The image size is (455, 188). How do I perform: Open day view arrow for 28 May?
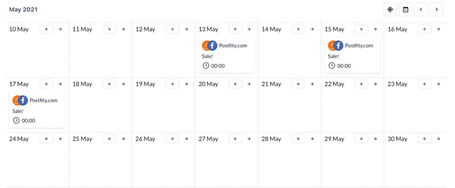point(312,139)
